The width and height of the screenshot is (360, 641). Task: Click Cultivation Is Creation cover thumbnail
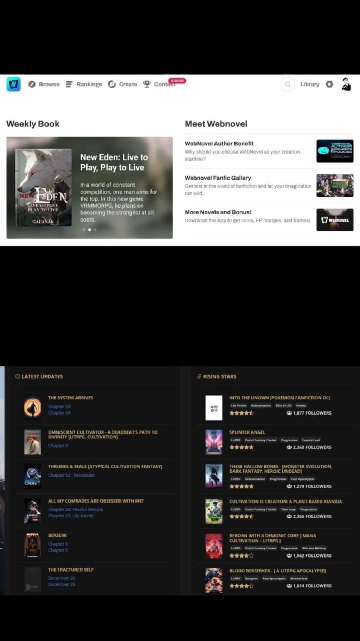click(x=214, y=511)
